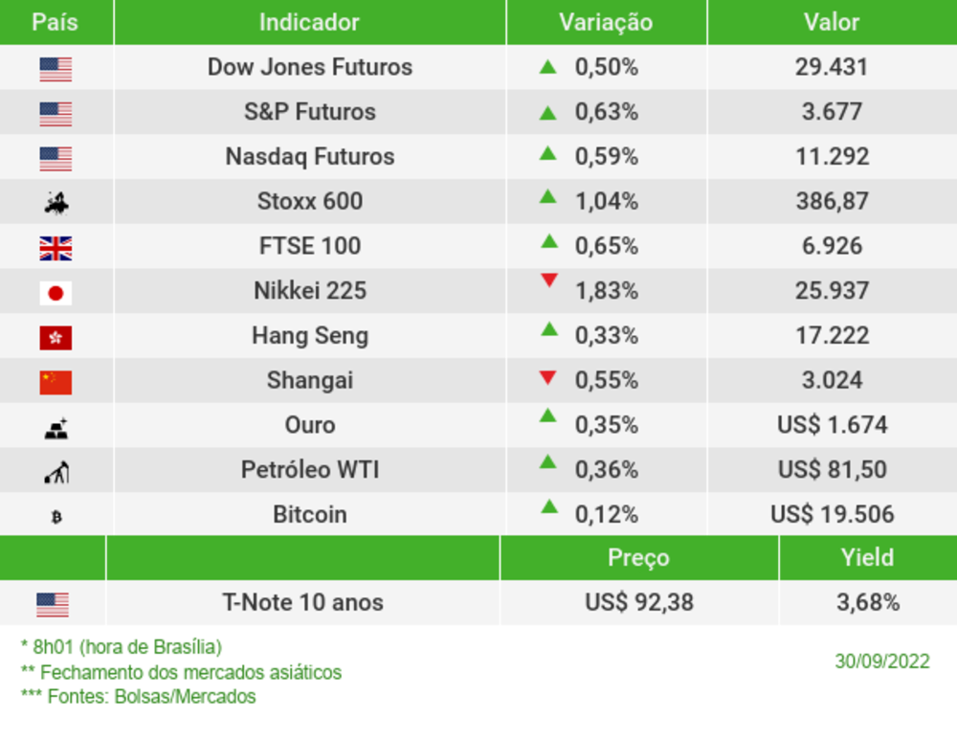
Task: Click the US flag beside Dow Jones Futuros
Action: (56, 69)
